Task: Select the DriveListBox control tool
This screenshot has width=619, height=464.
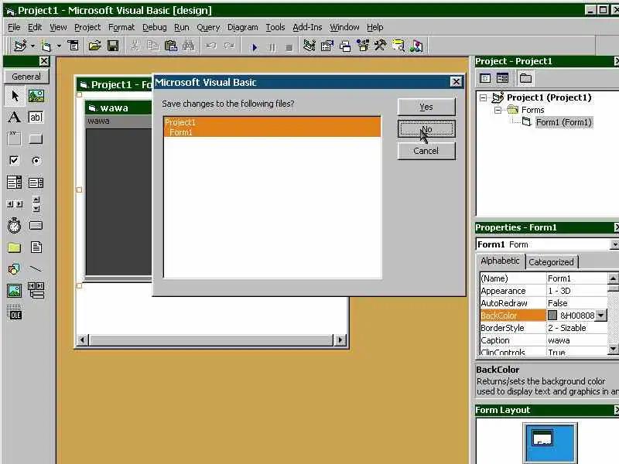Action: [36, 226]
